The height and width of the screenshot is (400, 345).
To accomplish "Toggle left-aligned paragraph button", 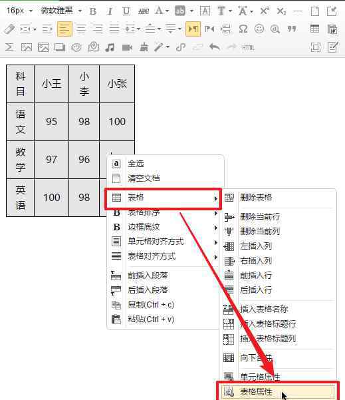I will coord(64,29).
